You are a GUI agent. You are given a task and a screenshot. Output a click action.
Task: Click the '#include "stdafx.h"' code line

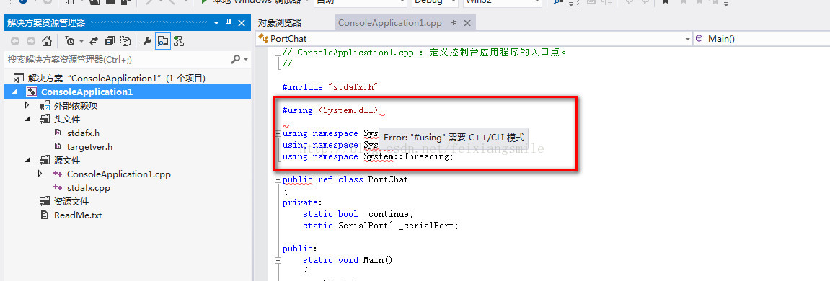coord(330,86)
